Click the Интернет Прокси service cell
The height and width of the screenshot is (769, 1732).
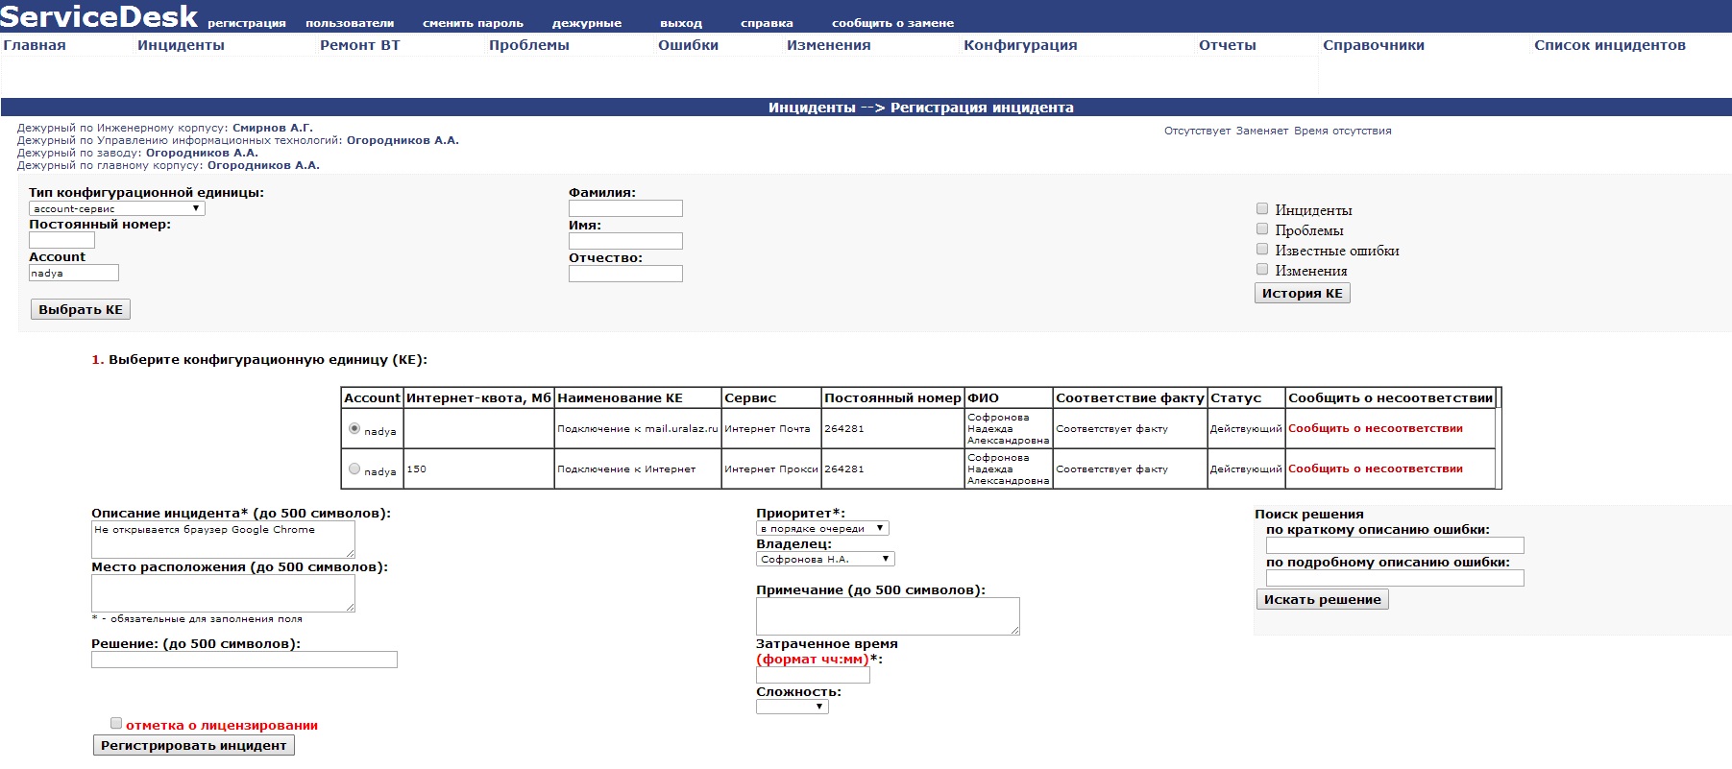click(771, 469)
